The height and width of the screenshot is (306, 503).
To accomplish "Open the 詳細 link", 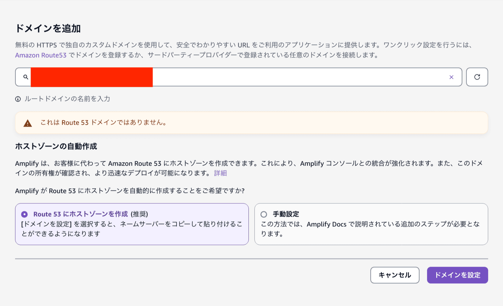I will point(220,173).
